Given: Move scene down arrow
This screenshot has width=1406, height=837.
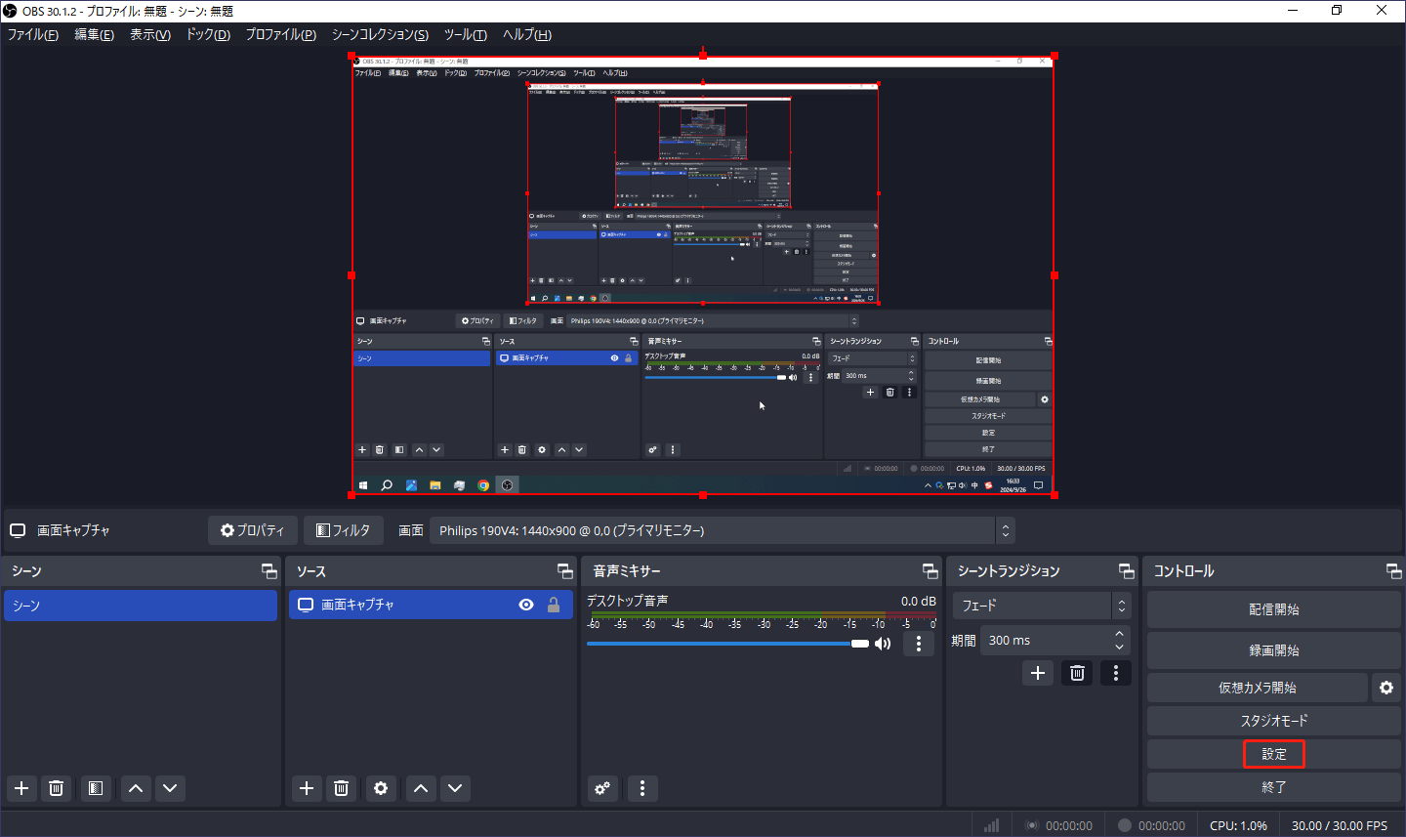Looking at the screenshot, I should click(x=170, y=788).
